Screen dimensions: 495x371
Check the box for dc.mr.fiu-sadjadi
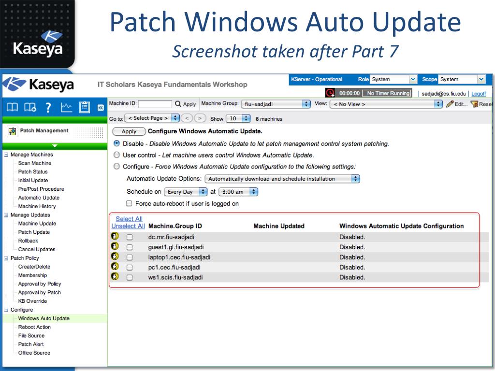(130, 237)
